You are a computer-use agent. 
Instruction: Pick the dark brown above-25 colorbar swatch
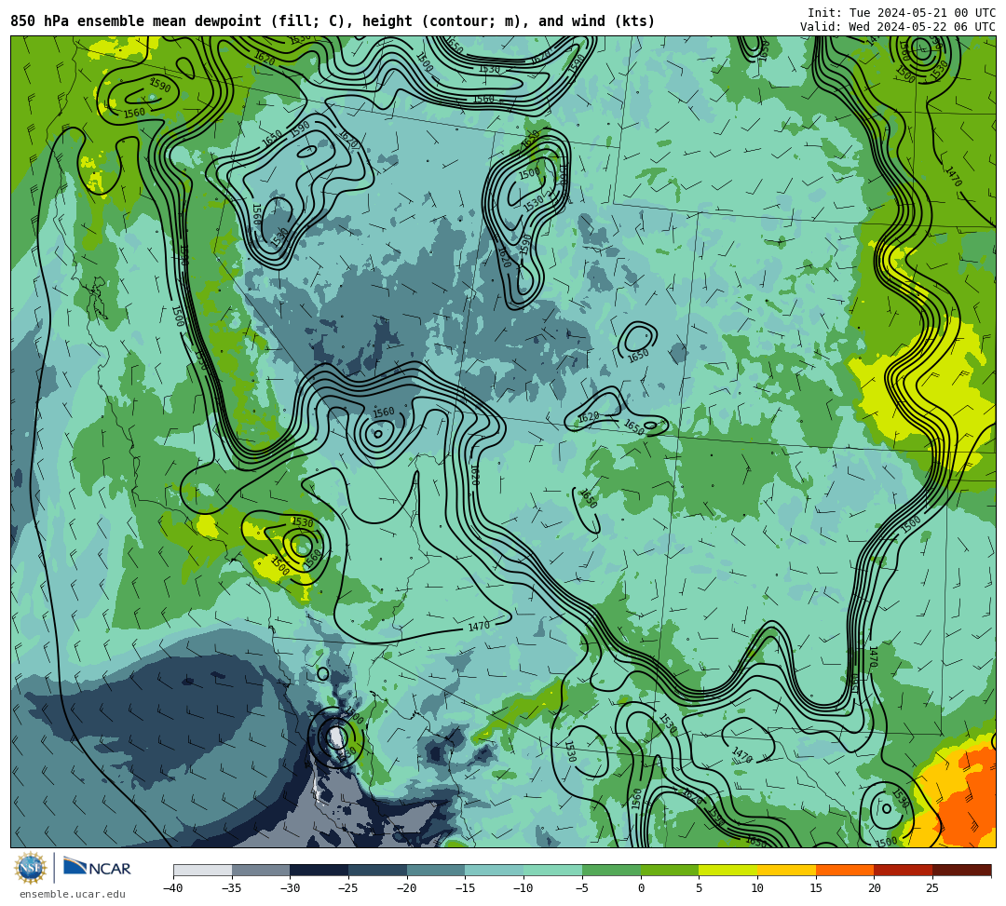(x=961, y=870)
